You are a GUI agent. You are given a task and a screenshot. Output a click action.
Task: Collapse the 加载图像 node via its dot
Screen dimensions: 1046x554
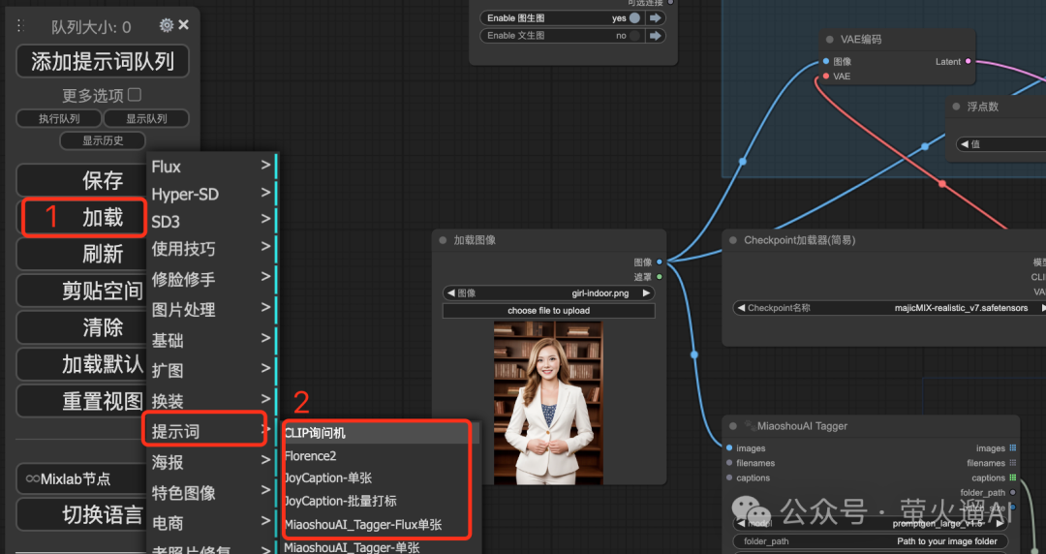[443, 240]
